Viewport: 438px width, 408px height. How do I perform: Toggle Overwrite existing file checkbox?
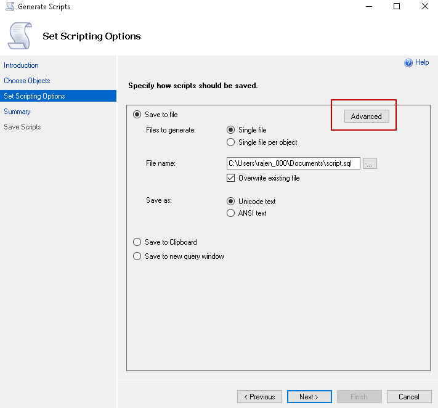click(231, 178)
